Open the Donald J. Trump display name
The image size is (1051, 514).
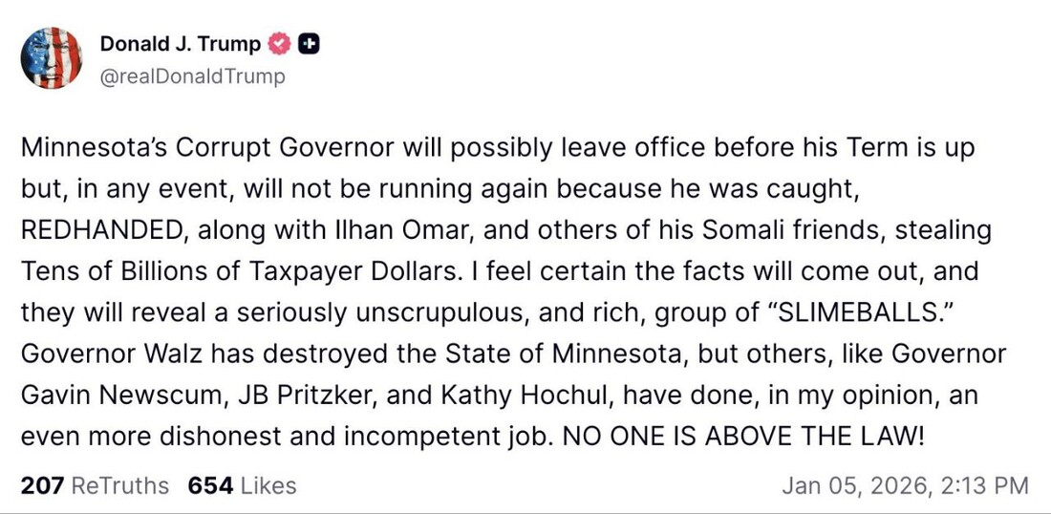pyautogui.click(x=181, y=44)
